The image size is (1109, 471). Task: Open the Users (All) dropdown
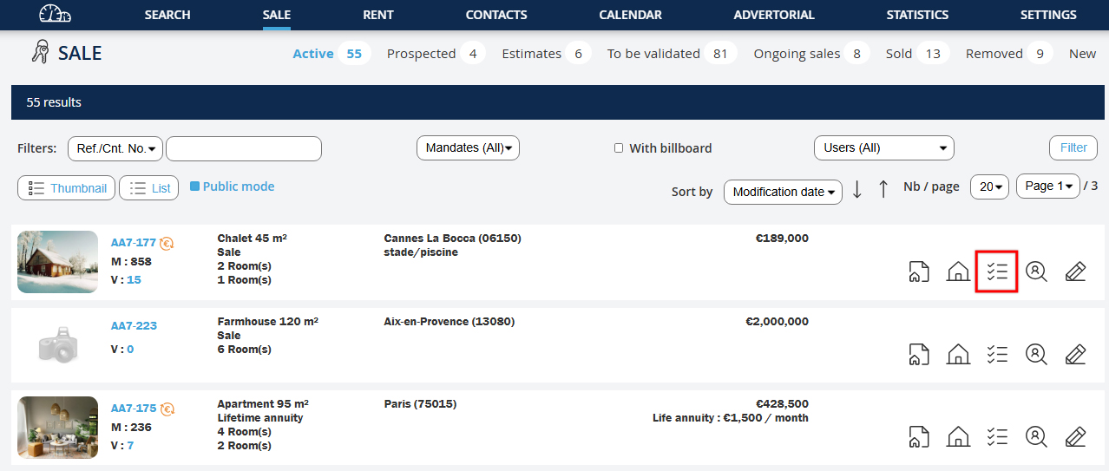883,148
